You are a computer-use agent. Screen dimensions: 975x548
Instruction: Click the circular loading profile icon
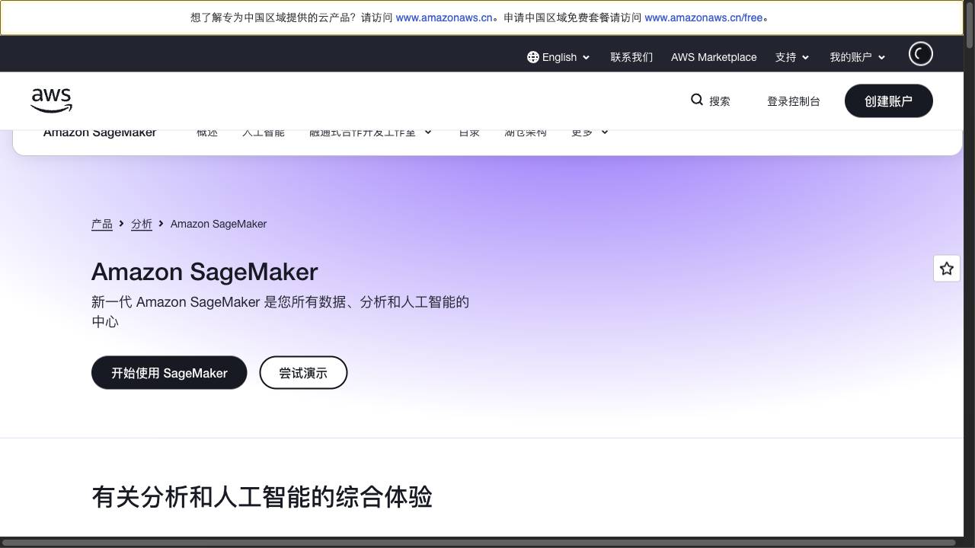click(x=921, y=54)
